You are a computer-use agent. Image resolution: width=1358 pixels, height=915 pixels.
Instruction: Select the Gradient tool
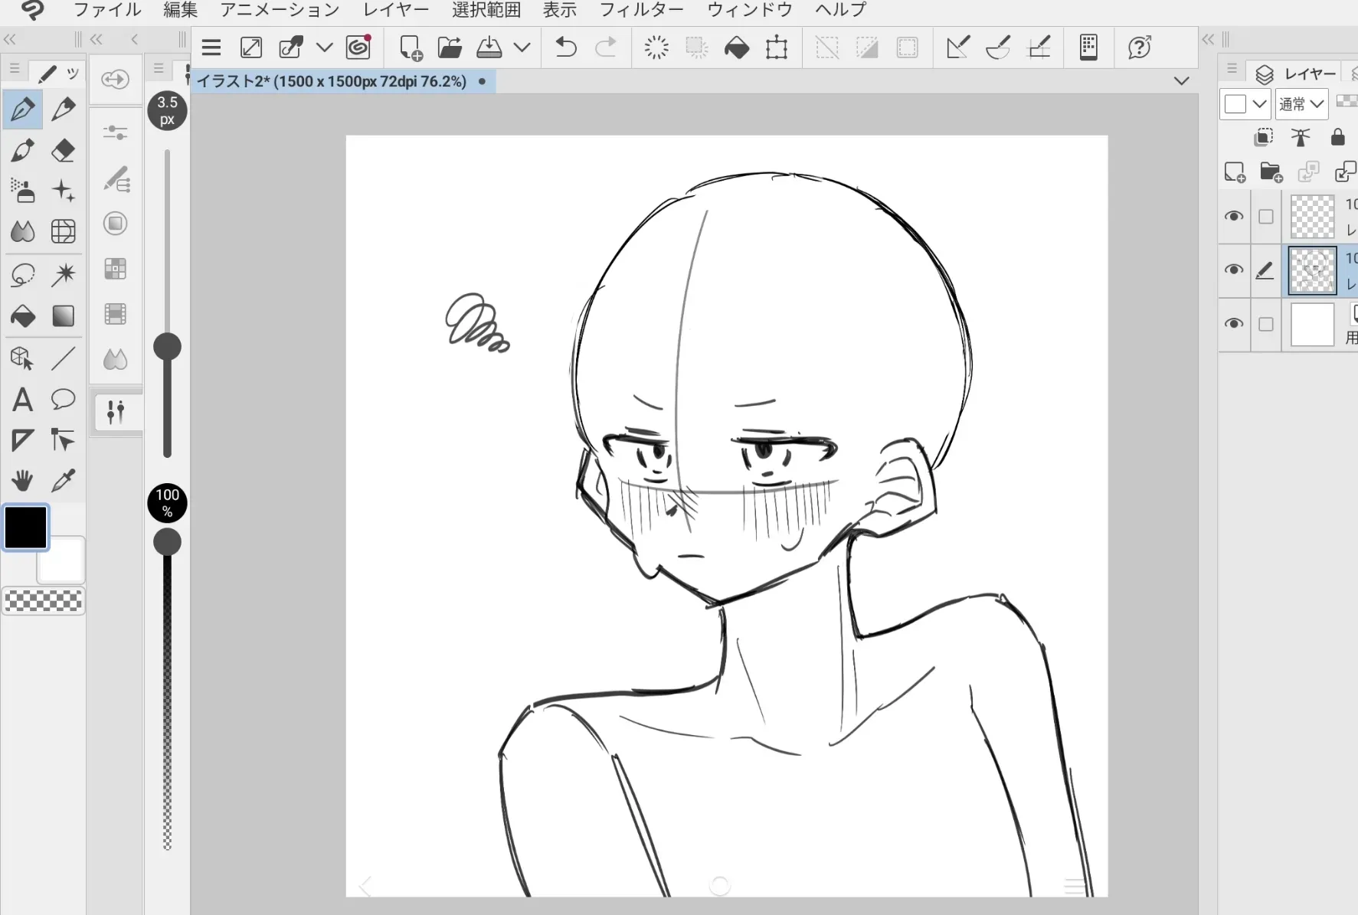[x=64, y=315]
